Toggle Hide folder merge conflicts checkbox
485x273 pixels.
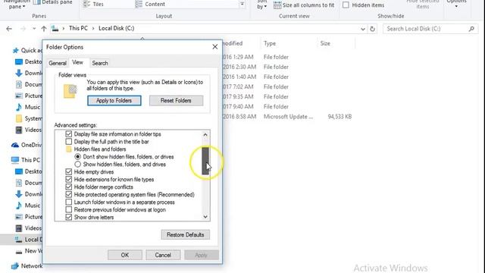click(69, 187)
